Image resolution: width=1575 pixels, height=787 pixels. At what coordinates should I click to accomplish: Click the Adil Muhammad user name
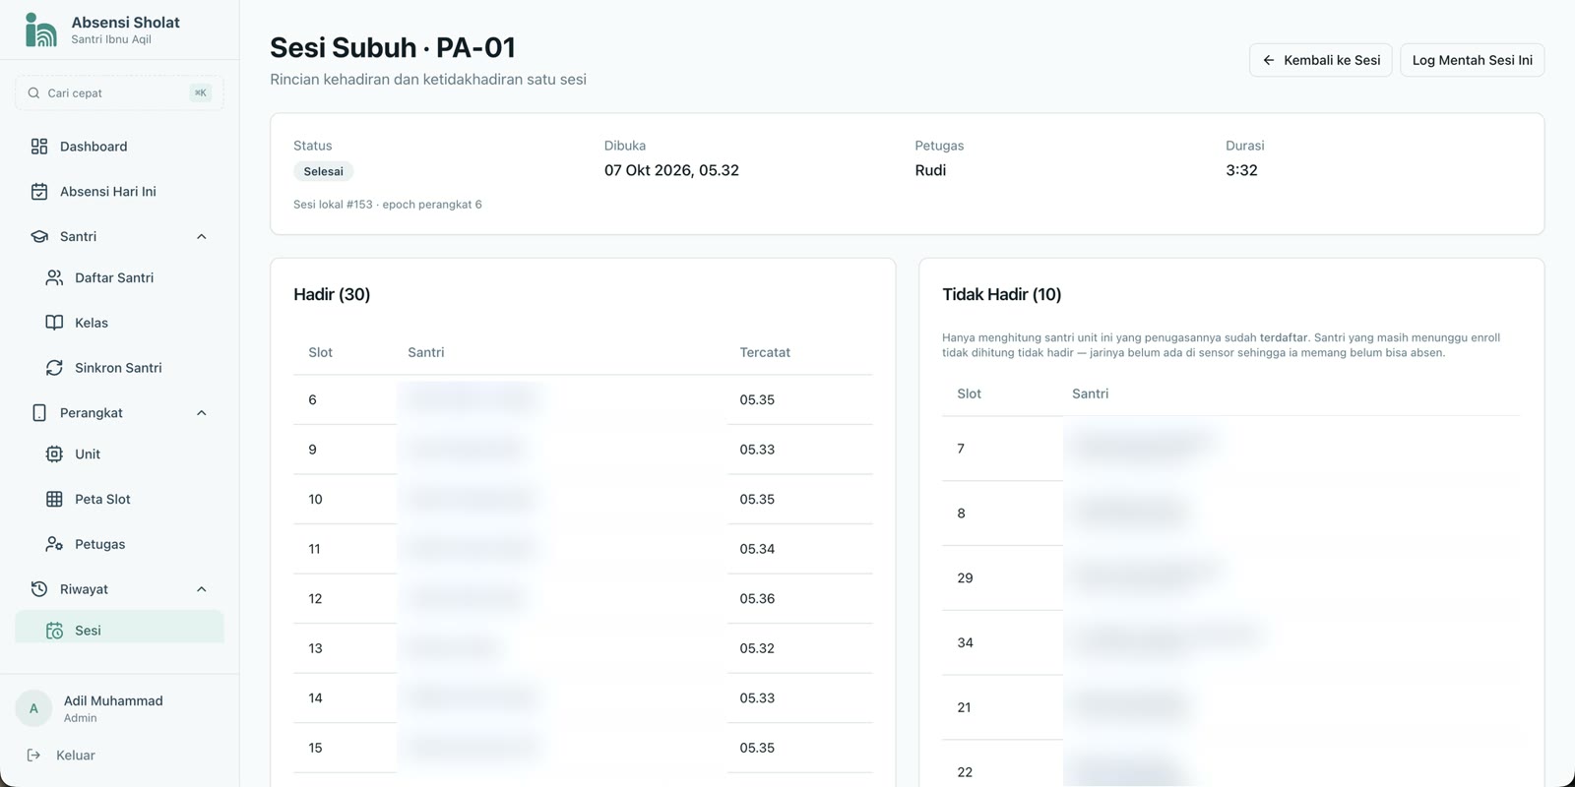(x=113, y=700)
